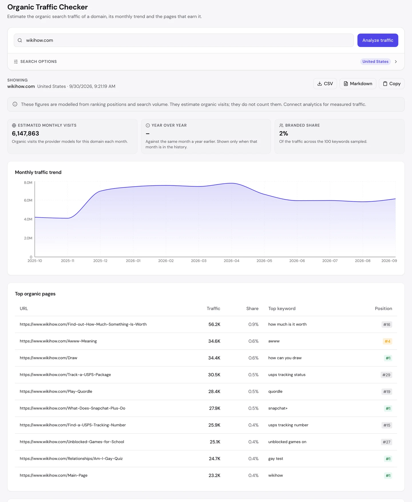Viewport: 412px width, 502px height.
Task: Click the United States country badge
Action: pyautogui.click(x=375, y=62)
